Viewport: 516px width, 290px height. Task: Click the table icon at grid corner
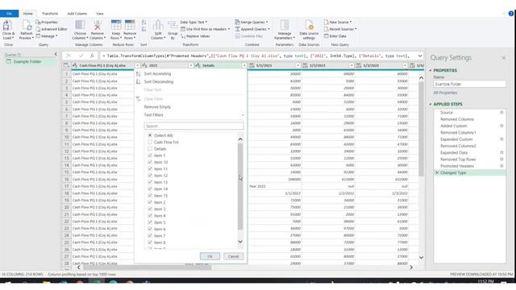[x=66, y=65]
